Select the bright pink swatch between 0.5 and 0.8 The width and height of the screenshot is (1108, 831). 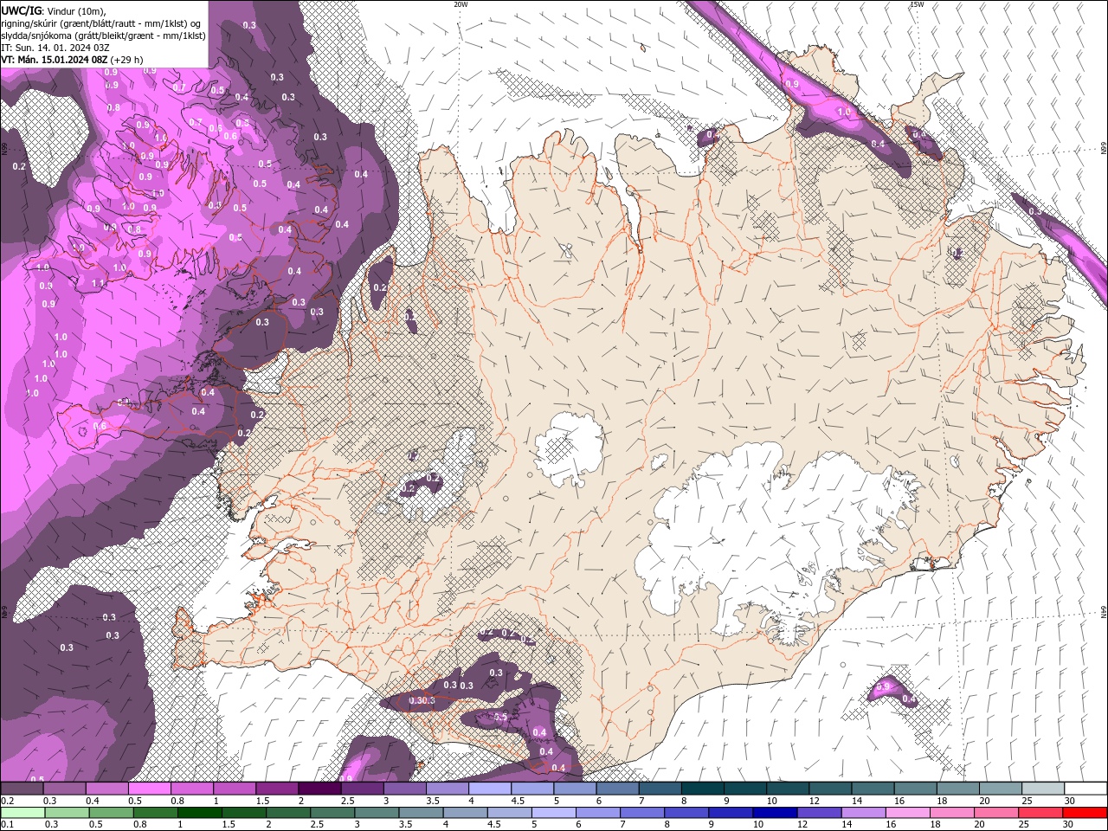(149, 789)
